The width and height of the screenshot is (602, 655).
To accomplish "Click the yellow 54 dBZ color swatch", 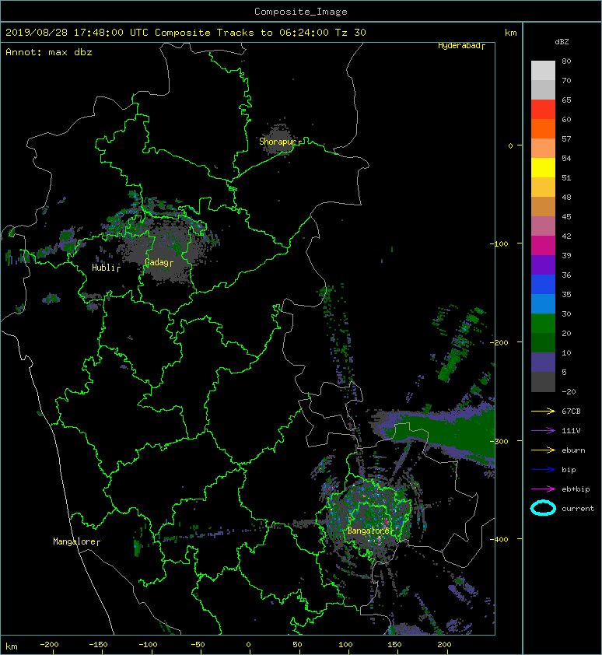I will tap(543, 167).
